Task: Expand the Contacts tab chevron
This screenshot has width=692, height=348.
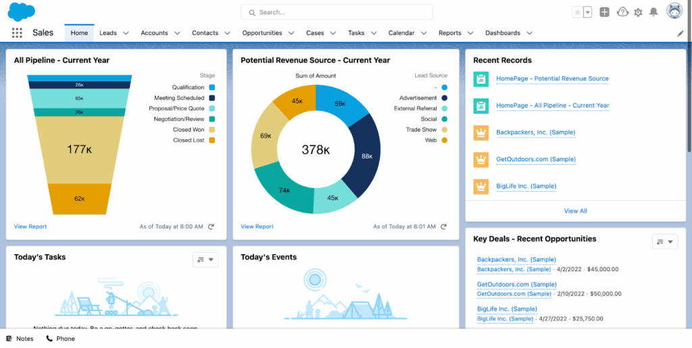Action: [x=227, y=33]
